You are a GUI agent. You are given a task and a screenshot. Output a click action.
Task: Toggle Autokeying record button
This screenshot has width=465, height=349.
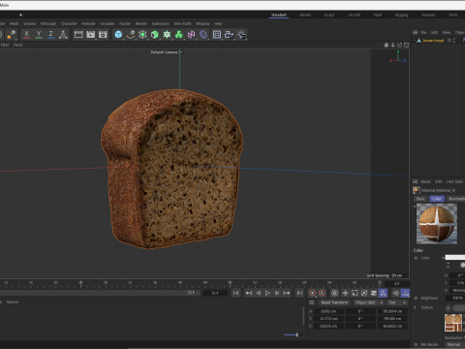click(x=322, y=293)
